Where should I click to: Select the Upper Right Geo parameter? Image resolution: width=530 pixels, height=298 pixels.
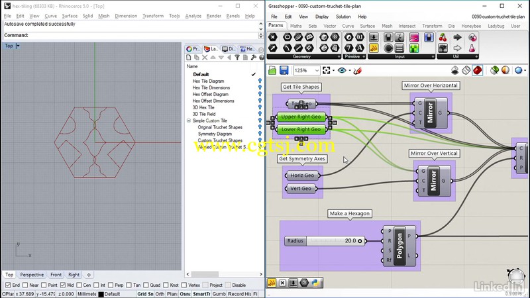pyautogui.click(x=301, y=117)
